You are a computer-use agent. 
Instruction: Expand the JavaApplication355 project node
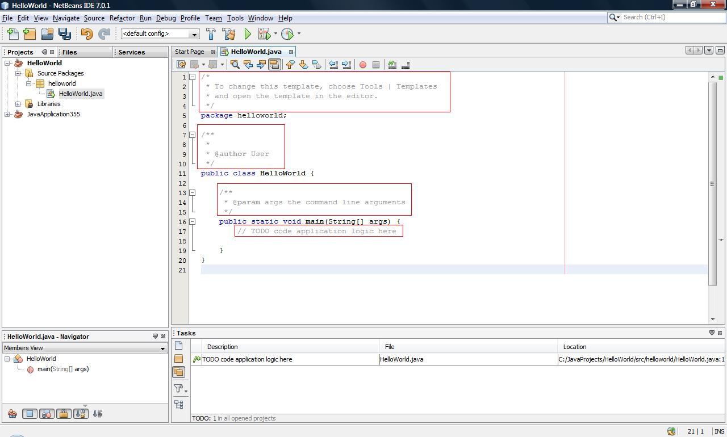pyautogui.click(x=7, y=114)
